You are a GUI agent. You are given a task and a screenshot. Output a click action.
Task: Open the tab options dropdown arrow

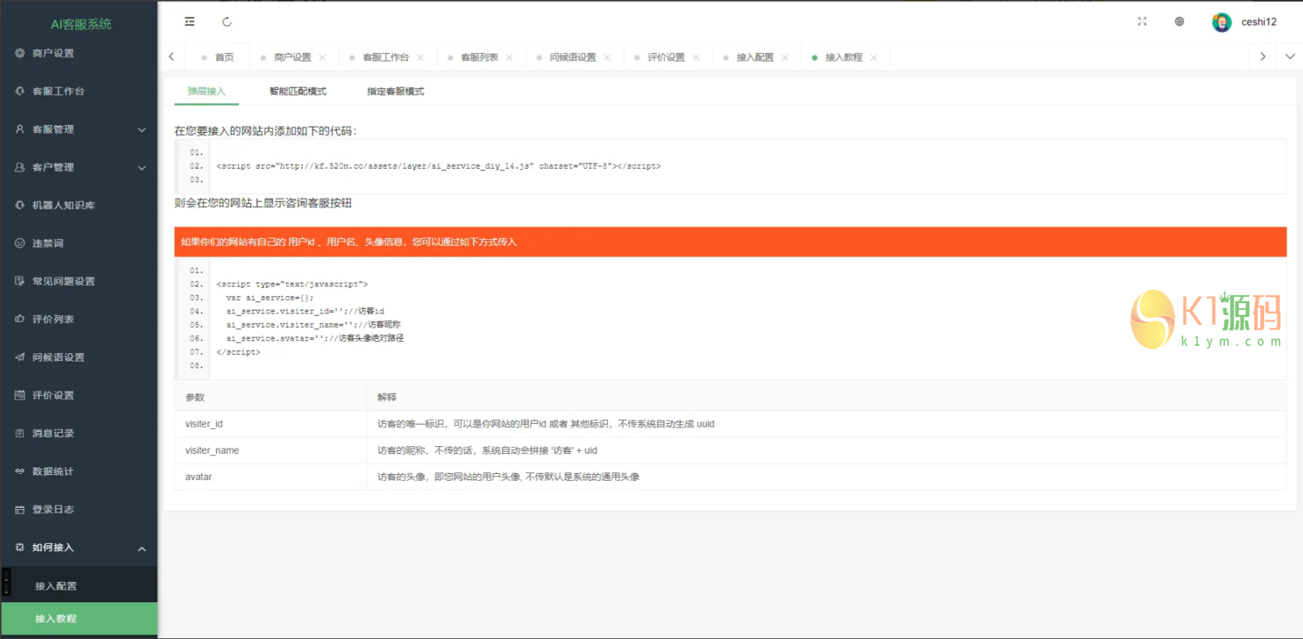click(1290, 57)
